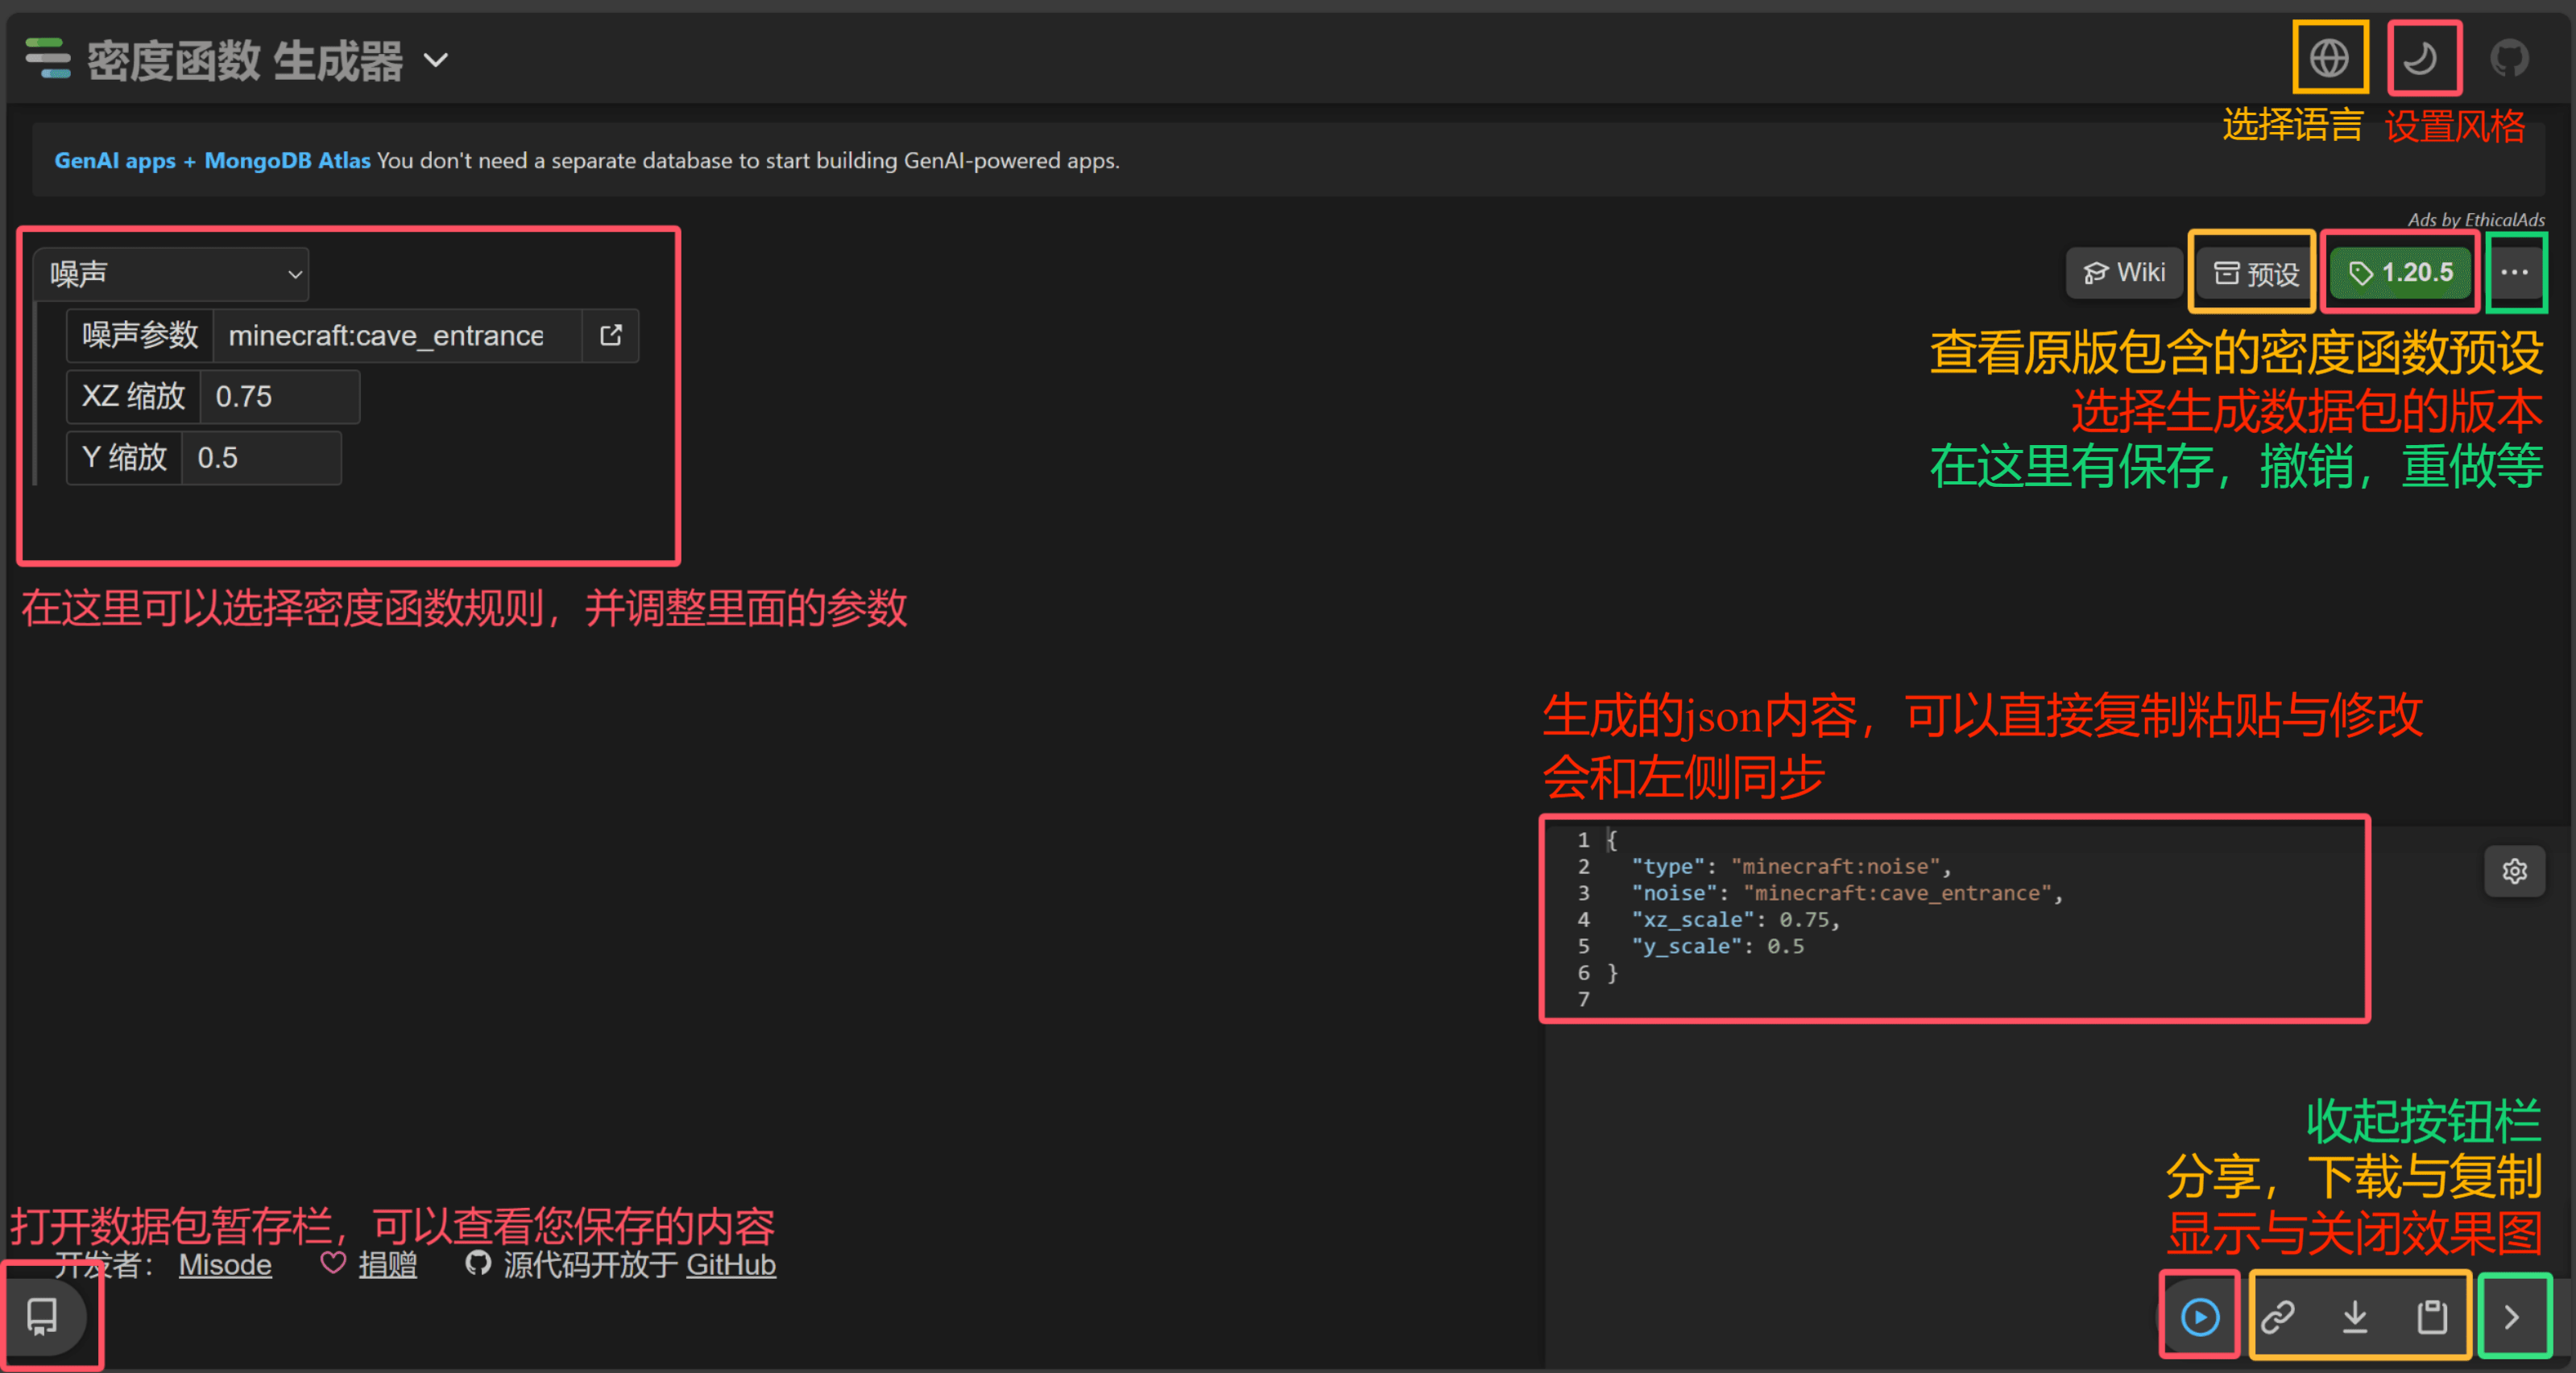This screenshot has width=2576, height=1373.
Task: Toggle the moon theme icon
Action: 2420,58
